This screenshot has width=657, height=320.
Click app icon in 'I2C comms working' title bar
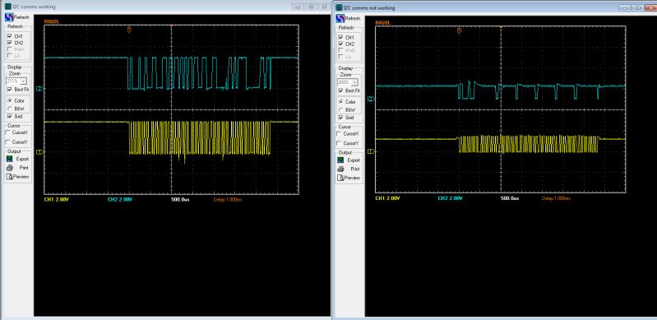(8, 7)
